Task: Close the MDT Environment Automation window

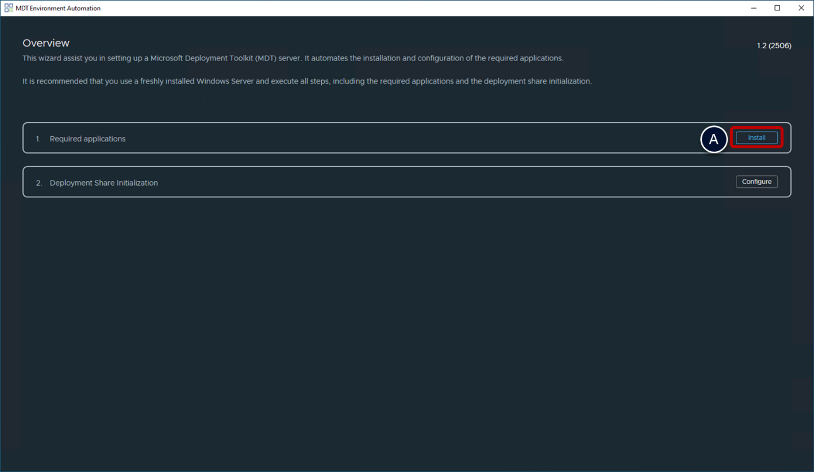Action: 801,8
